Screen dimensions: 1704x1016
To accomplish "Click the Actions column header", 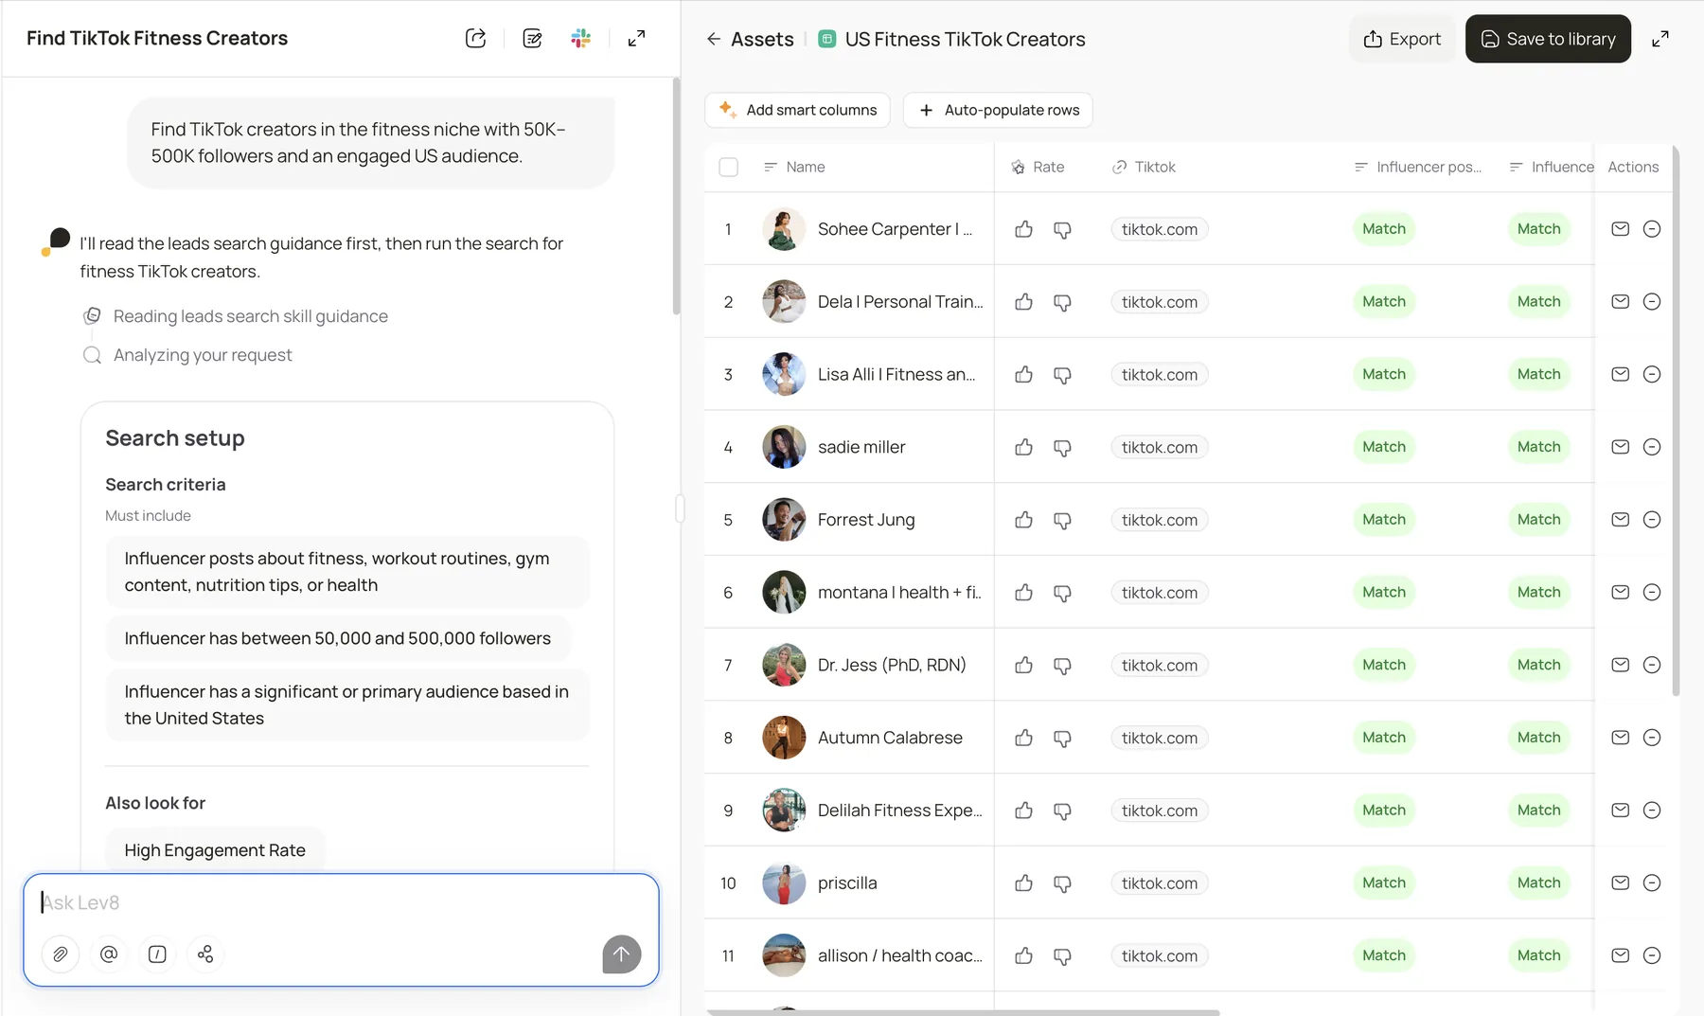I will click(1633, 167).
